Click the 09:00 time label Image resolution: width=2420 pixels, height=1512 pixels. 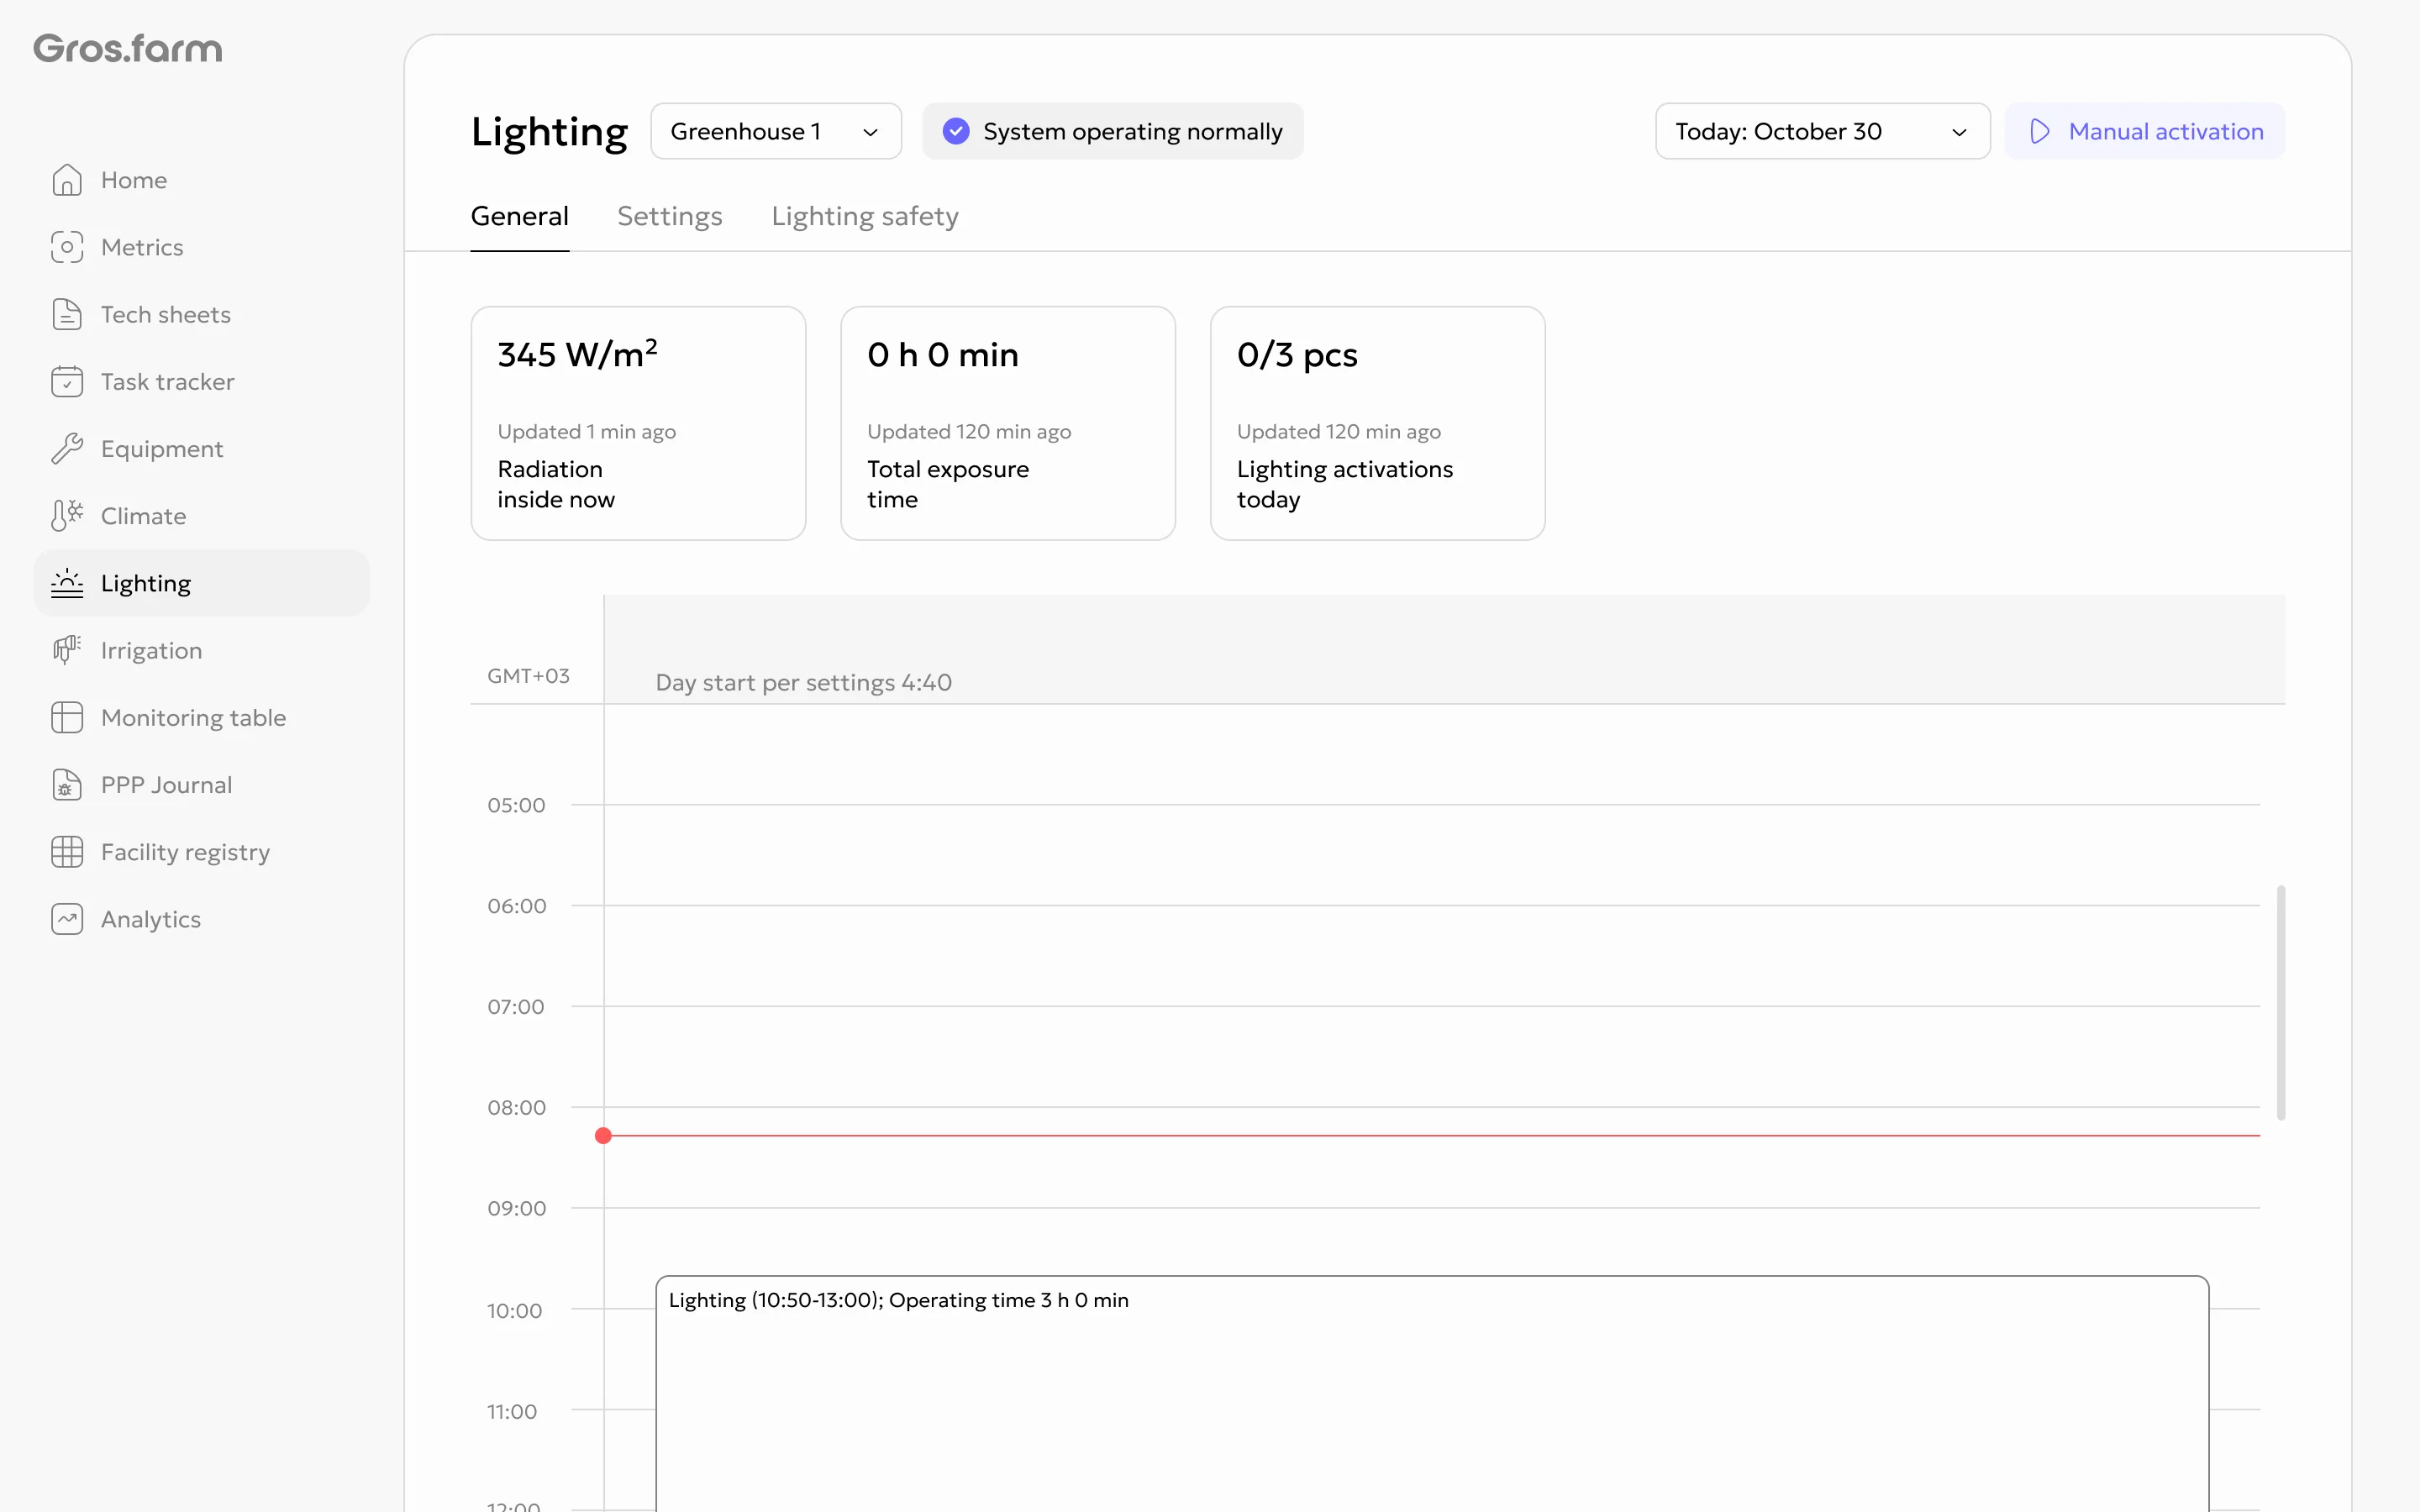(516, 1208)
